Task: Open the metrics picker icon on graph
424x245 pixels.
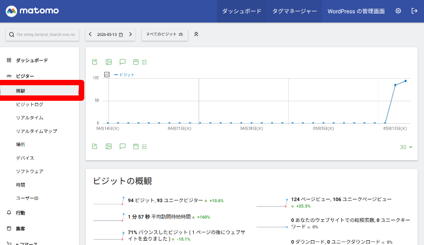Action: click(107, 75)
